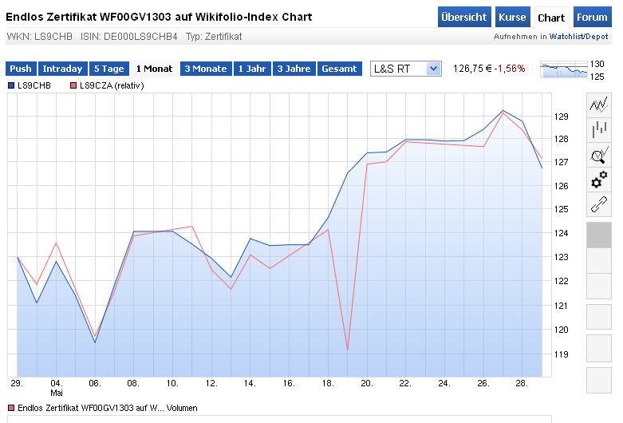Image resolution: width=623 pixels, height=423 pixels.
Task: Click the Volumen legend red swatch
Action: pos(11,408)
